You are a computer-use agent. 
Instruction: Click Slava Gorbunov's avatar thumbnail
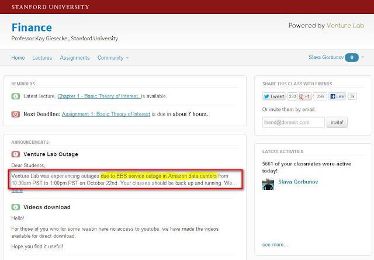coord(268,184)
